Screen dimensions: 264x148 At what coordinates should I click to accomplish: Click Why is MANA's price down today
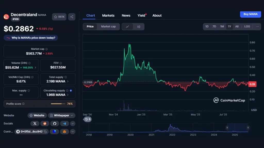point(31,38)
